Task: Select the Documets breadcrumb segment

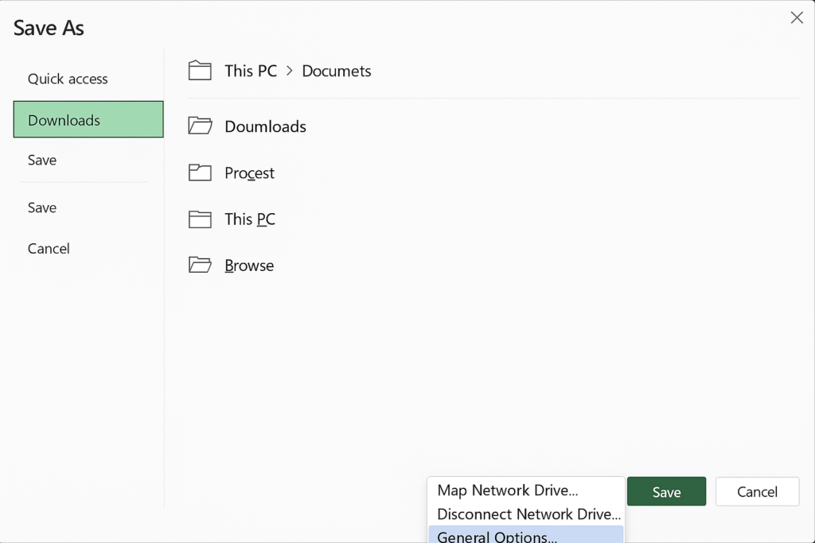Action: (336, 71)
